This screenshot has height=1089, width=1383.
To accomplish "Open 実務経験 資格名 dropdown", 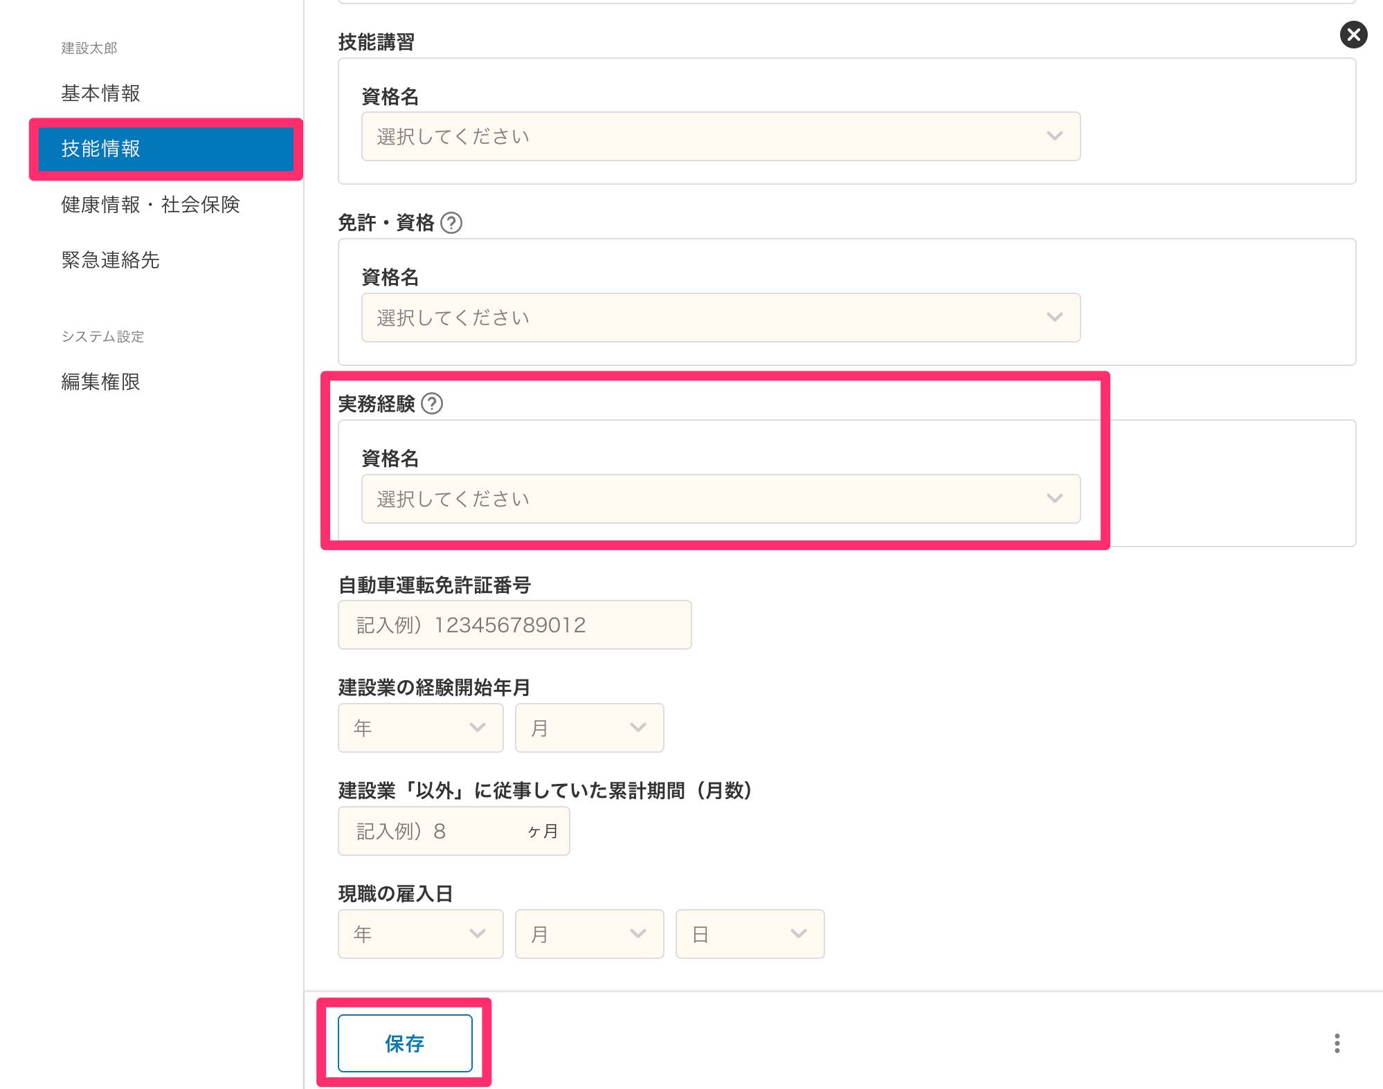I will [x=720, y=499].
